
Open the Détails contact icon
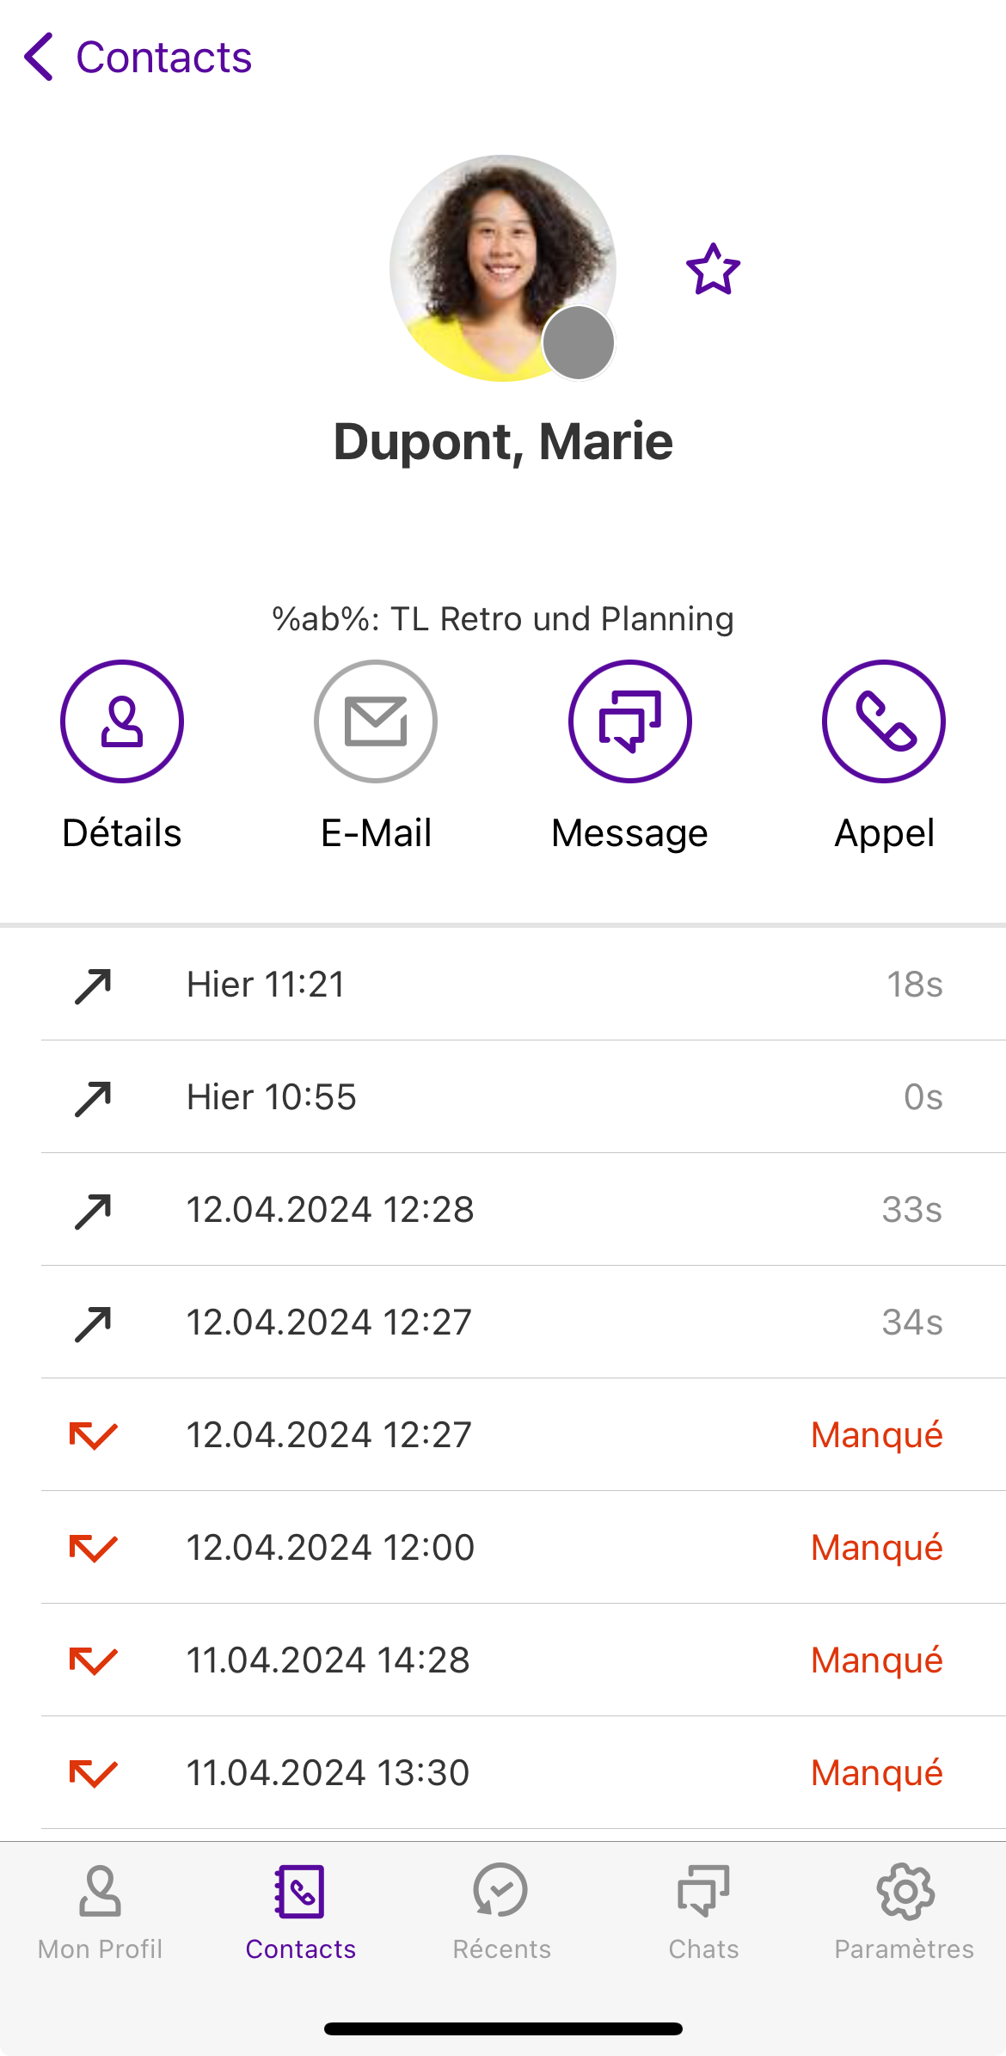[x=122, y=721]
